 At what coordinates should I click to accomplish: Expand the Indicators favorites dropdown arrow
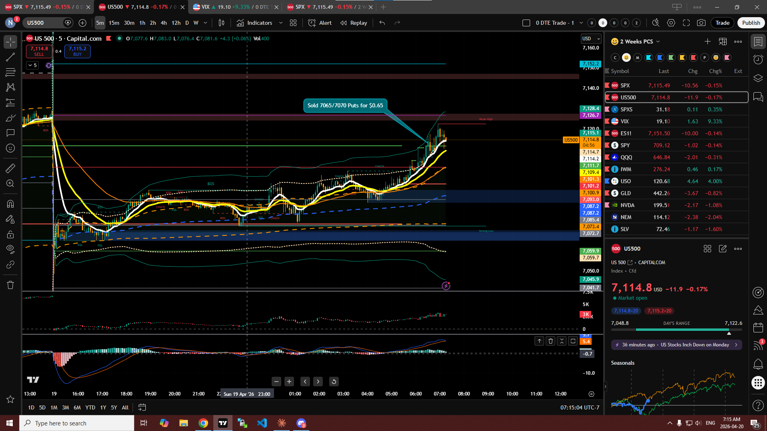[281, 23]
